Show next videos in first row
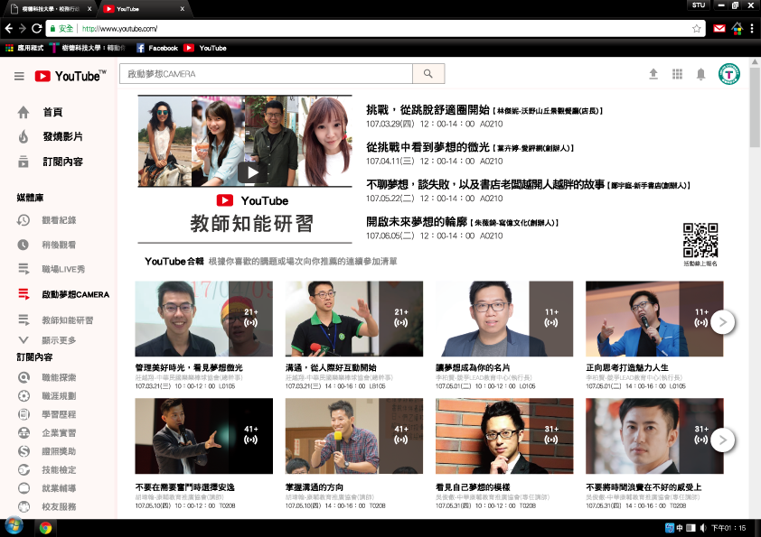Image resolution: width=761 pixels, height=537 pixels. [723, 322]
